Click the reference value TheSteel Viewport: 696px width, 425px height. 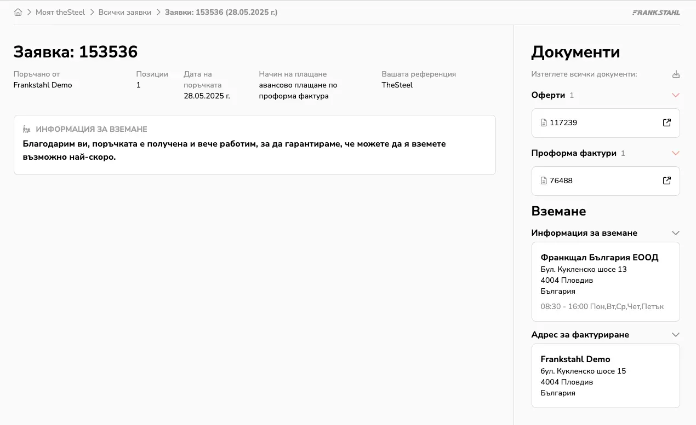397,85
